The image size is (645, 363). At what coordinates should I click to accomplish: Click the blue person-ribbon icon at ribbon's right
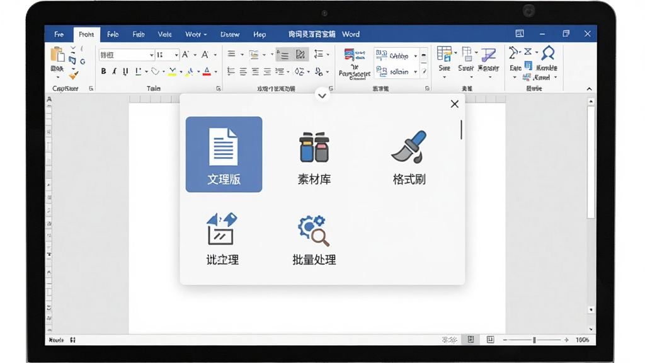548,54
